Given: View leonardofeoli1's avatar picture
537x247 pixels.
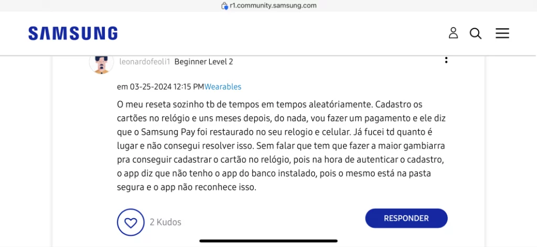Looking at the screenshot, I should point(101,64).
